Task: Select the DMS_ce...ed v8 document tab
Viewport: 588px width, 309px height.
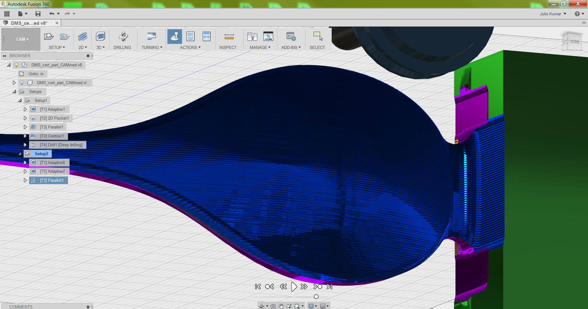Action: tap(29, 23)
